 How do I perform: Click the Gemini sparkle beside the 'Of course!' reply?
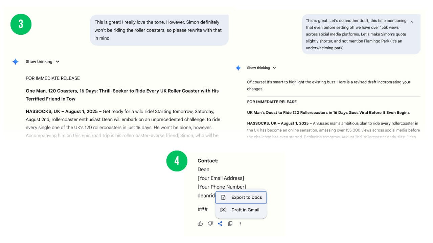pos(238,68)
